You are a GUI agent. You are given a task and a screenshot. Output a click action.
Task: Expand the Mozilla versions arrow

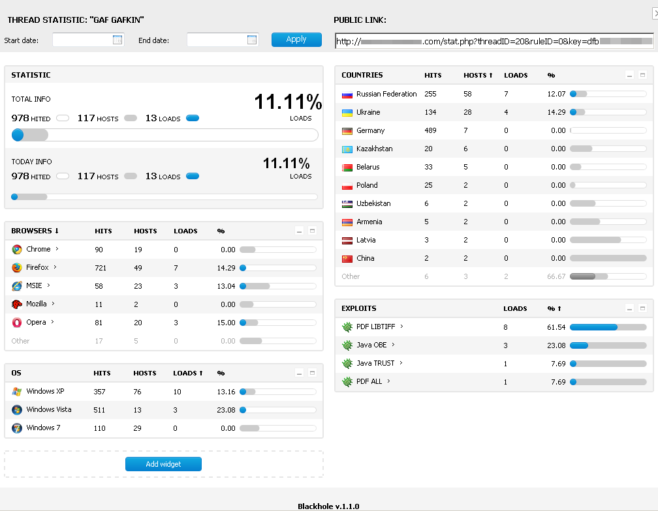[53, 304]
